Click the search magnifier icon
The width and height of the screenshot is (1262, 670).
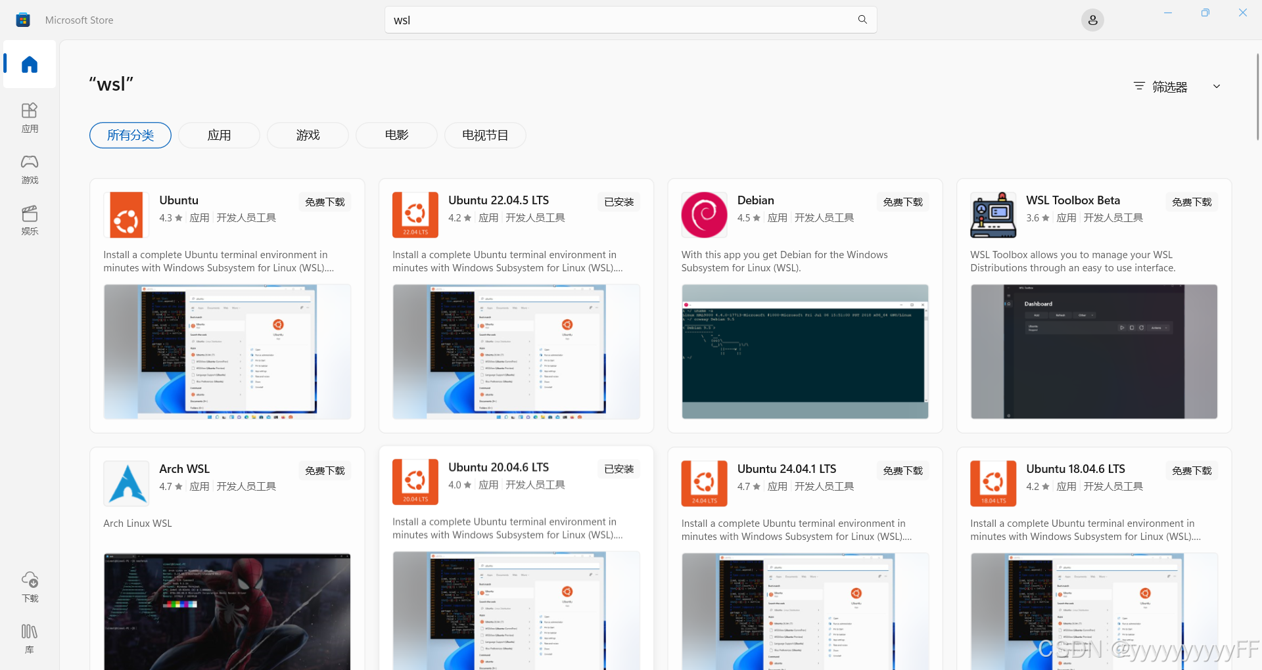(x=862, y=20)
